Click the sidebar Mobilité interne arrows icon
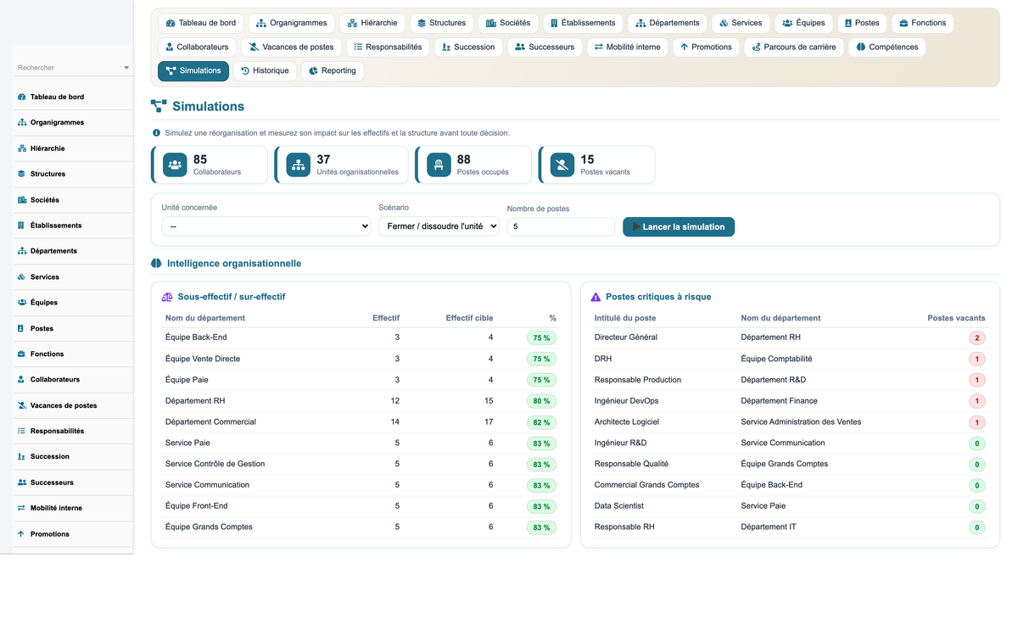Viewport: 1018px width, 630px height. coord(21,508)
